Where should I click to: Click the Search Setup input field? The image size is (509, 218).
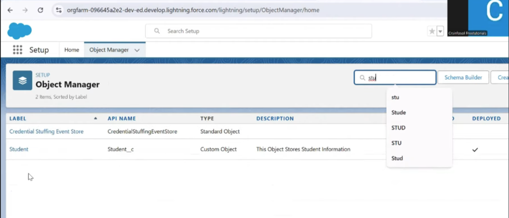coord(258,31)
